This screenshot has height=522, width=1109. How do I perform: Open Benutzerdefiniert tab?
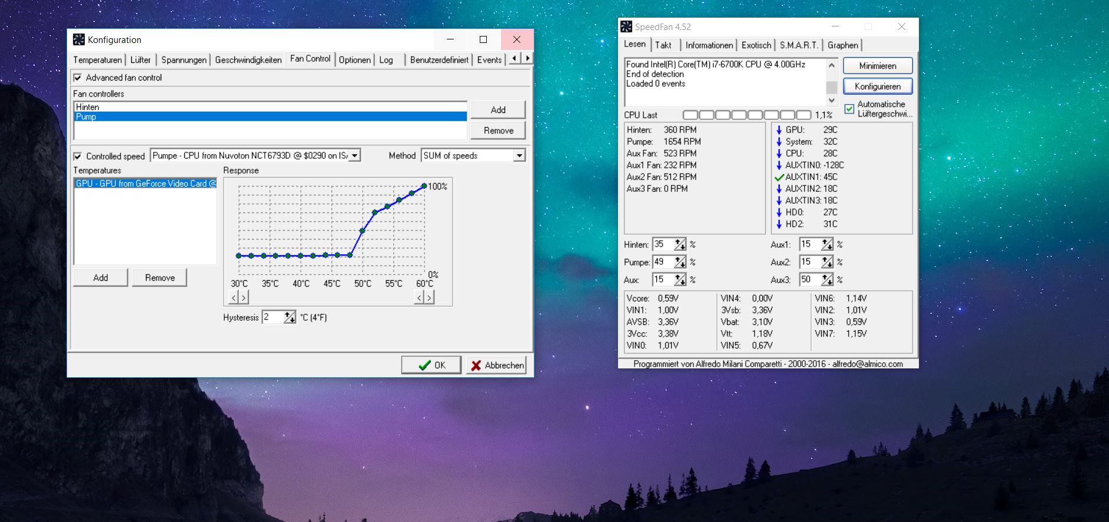[439, 59]
